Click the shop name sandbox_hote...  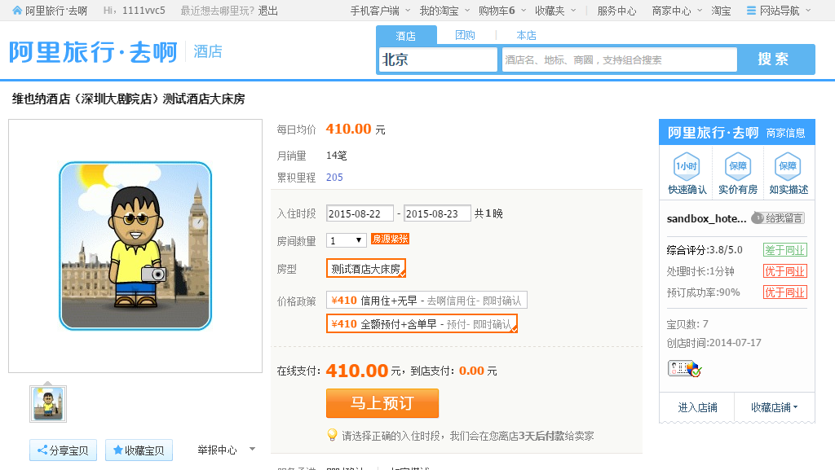point(706,218)
